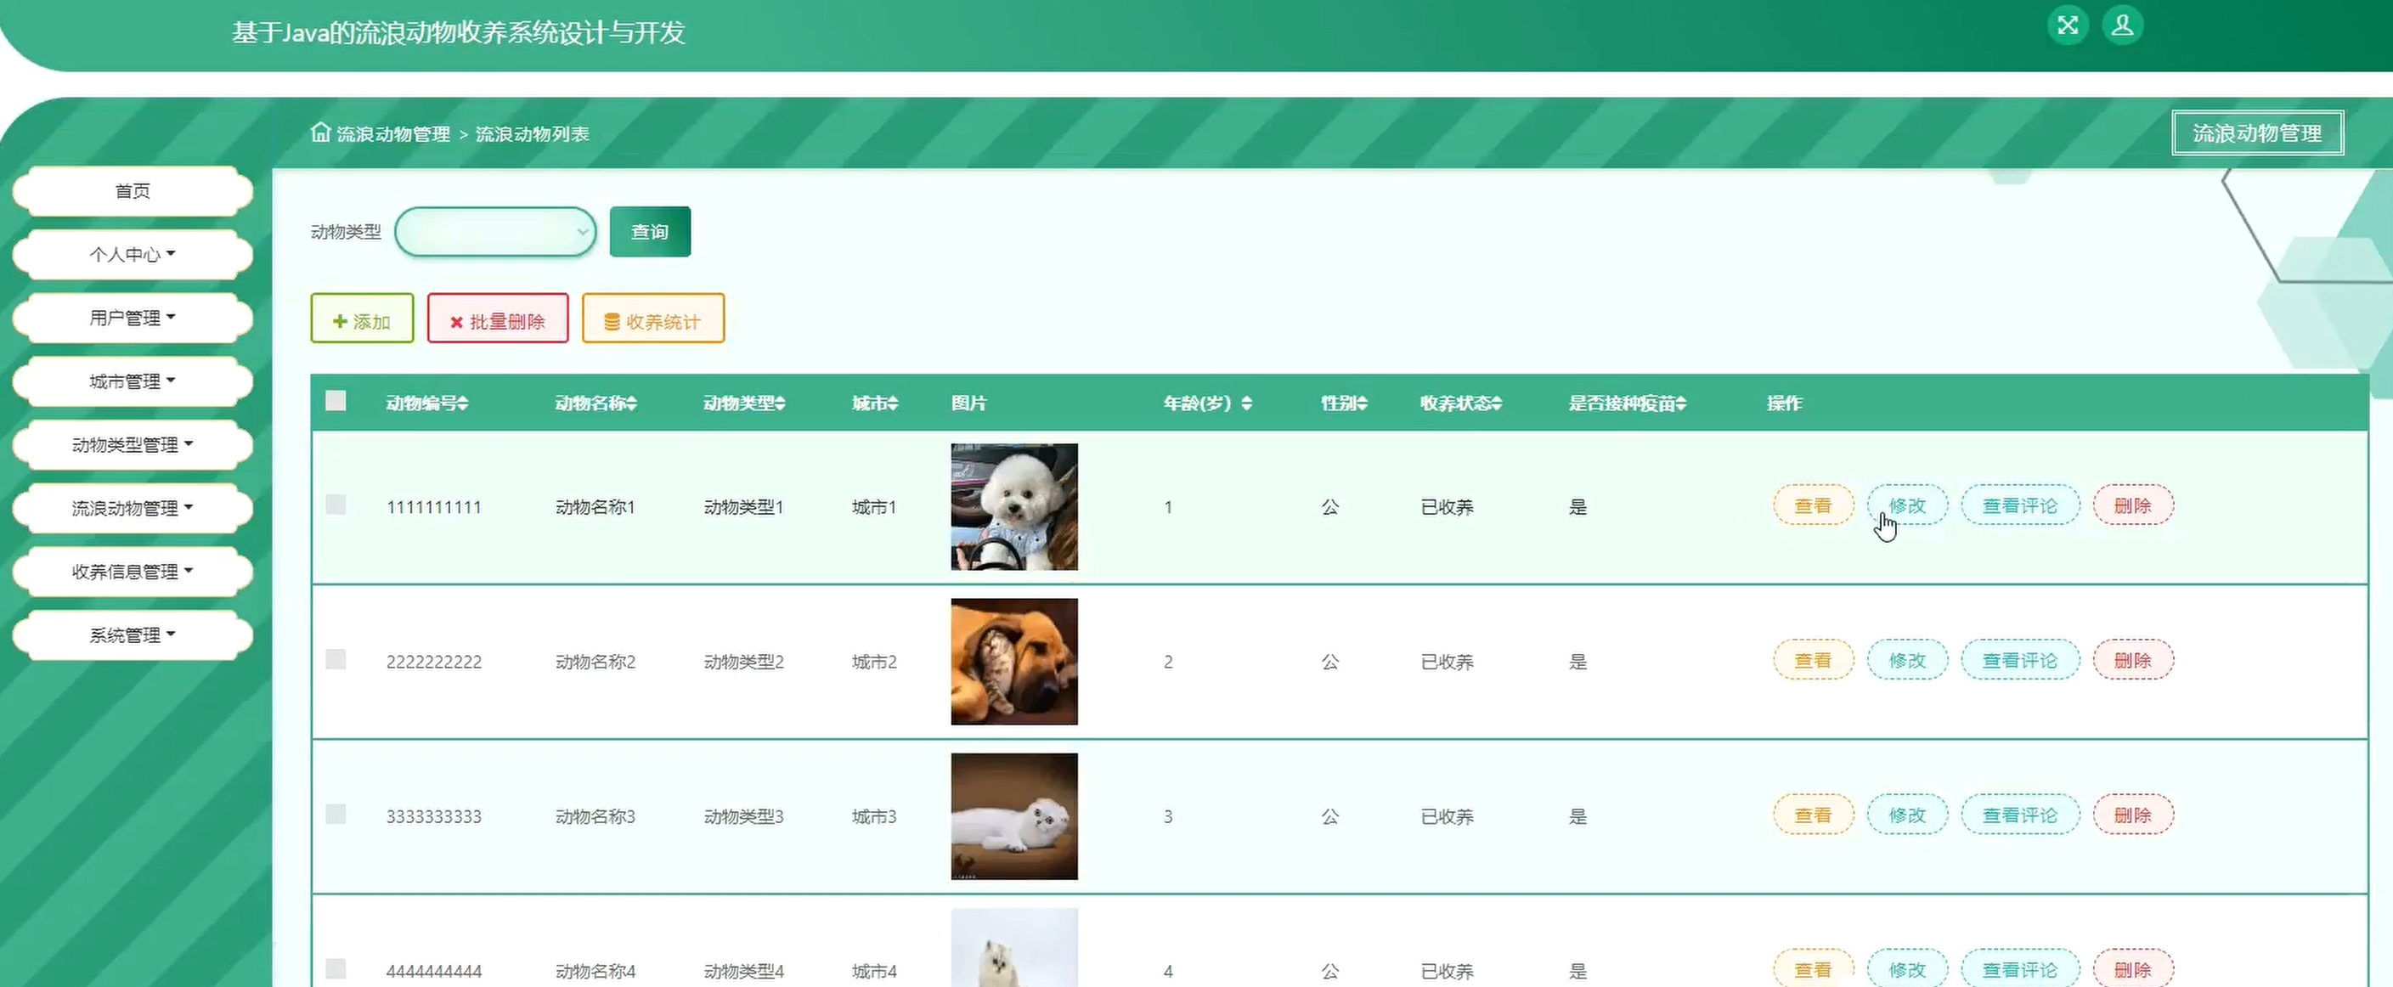
Task: Click the 添加 button
Action: tap(361, 319)
